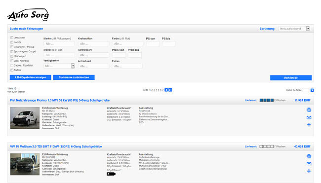Open VW T6 Multivan listing title
This screenshot has height=183, width=321.
coord(56,146)
